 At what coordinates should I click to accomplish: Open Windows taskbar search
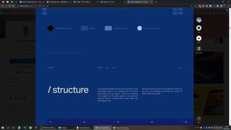click(x=8, y=128)
